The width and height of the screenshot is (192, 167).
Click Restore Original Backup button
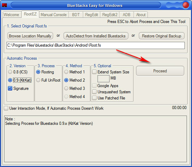point(162,36)
